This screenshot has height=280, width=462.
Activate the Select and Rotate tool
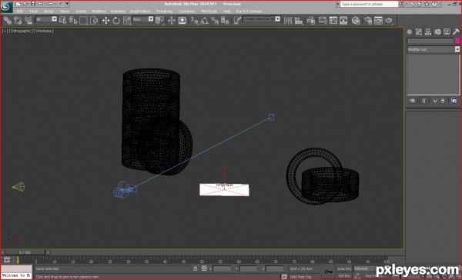pos(116,20)
